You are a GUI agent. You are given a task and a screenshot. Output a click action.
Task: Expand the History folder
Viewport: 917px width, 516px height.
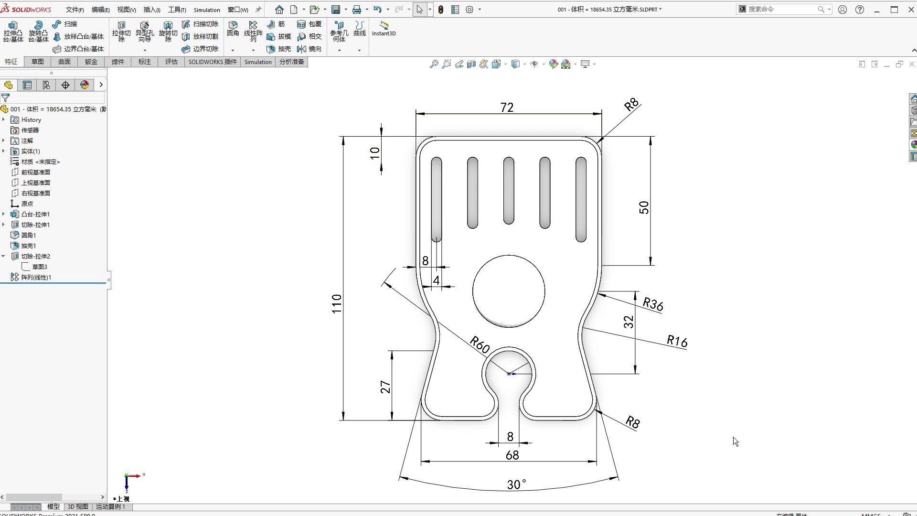(4, 119)
